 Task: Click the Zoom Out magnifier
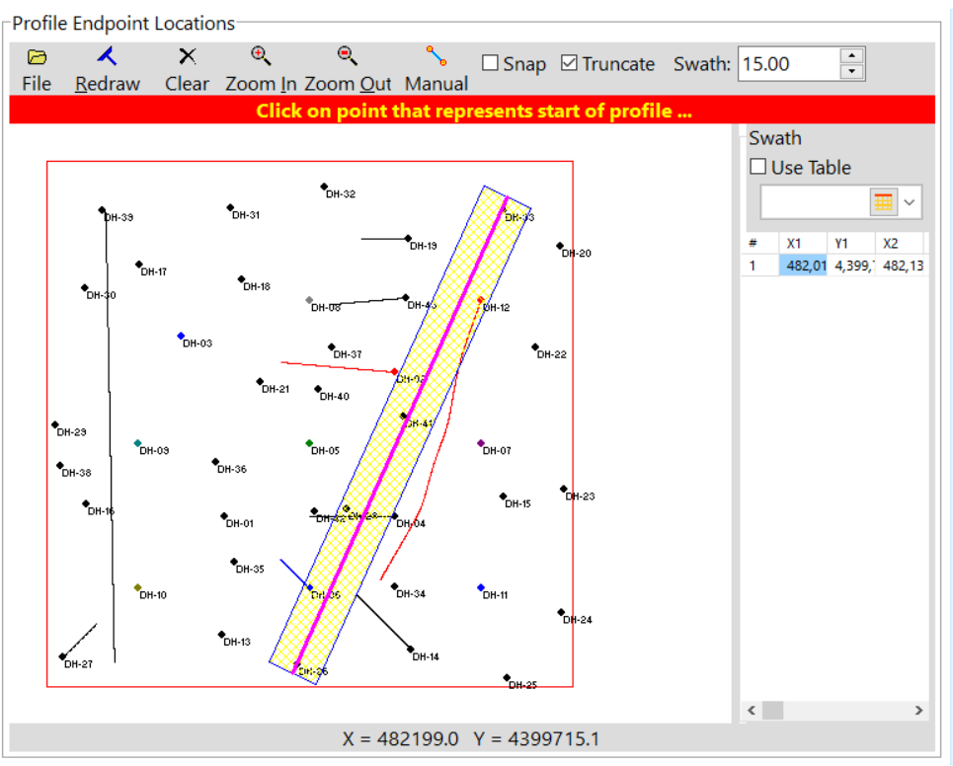coord(347,56)
